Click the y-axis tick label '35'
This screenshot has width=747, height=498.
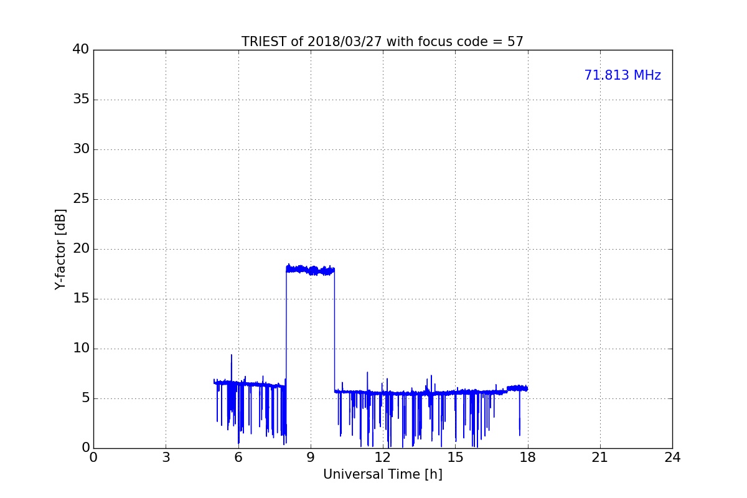pyautogui.click(x=81, y=100)
